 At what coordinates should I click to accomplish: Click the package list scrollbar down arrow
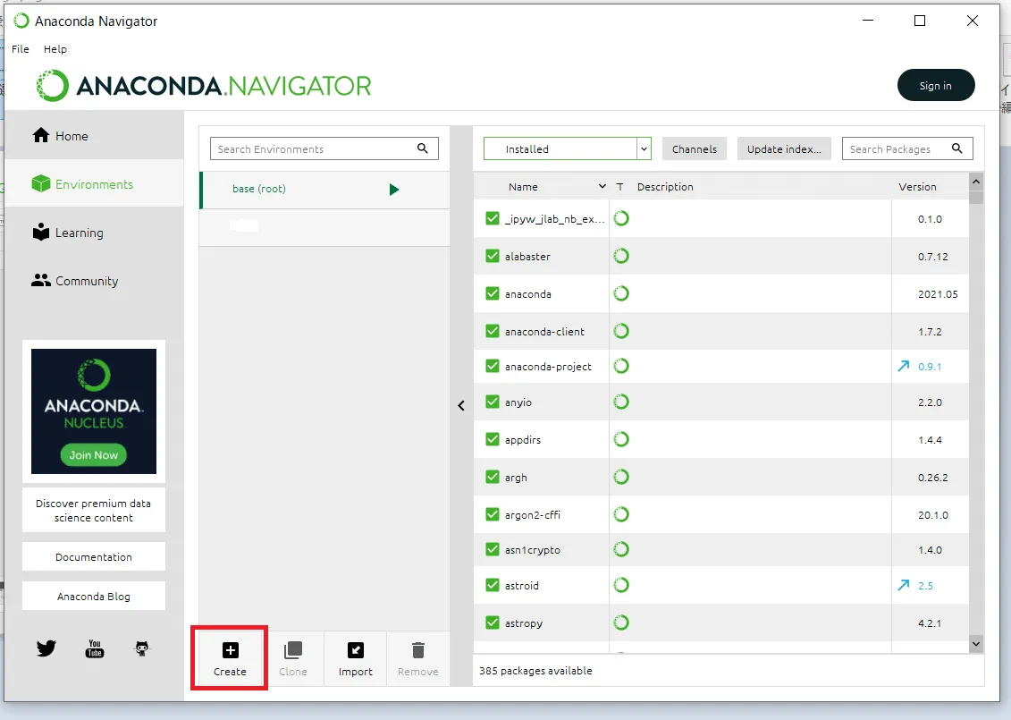[976, 644]
